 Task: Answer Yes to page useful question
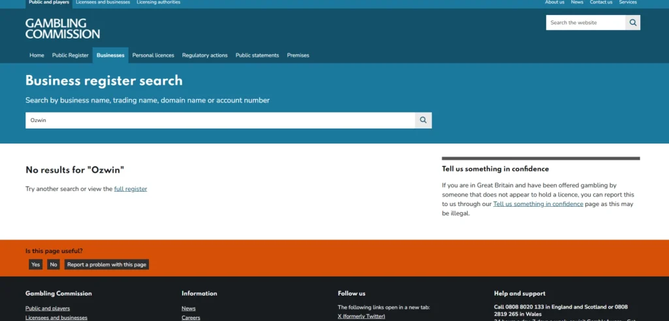point(36,265)
